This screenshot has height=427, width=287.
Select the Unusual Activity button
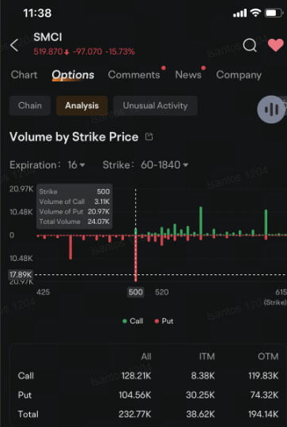coord(155,106)
